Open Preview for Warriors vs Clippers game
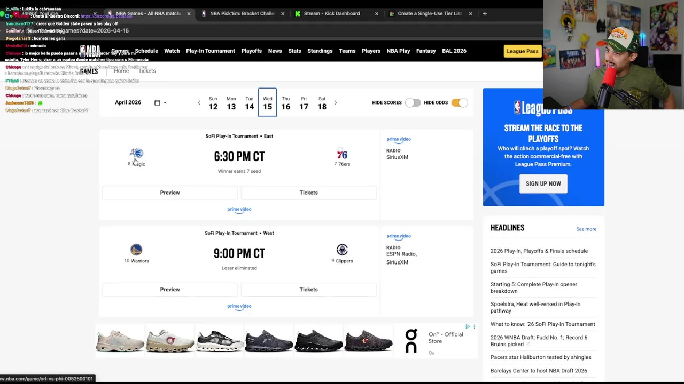 (170, 290)
